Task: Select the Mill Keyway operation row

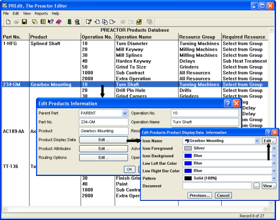Action: point(129,49)
